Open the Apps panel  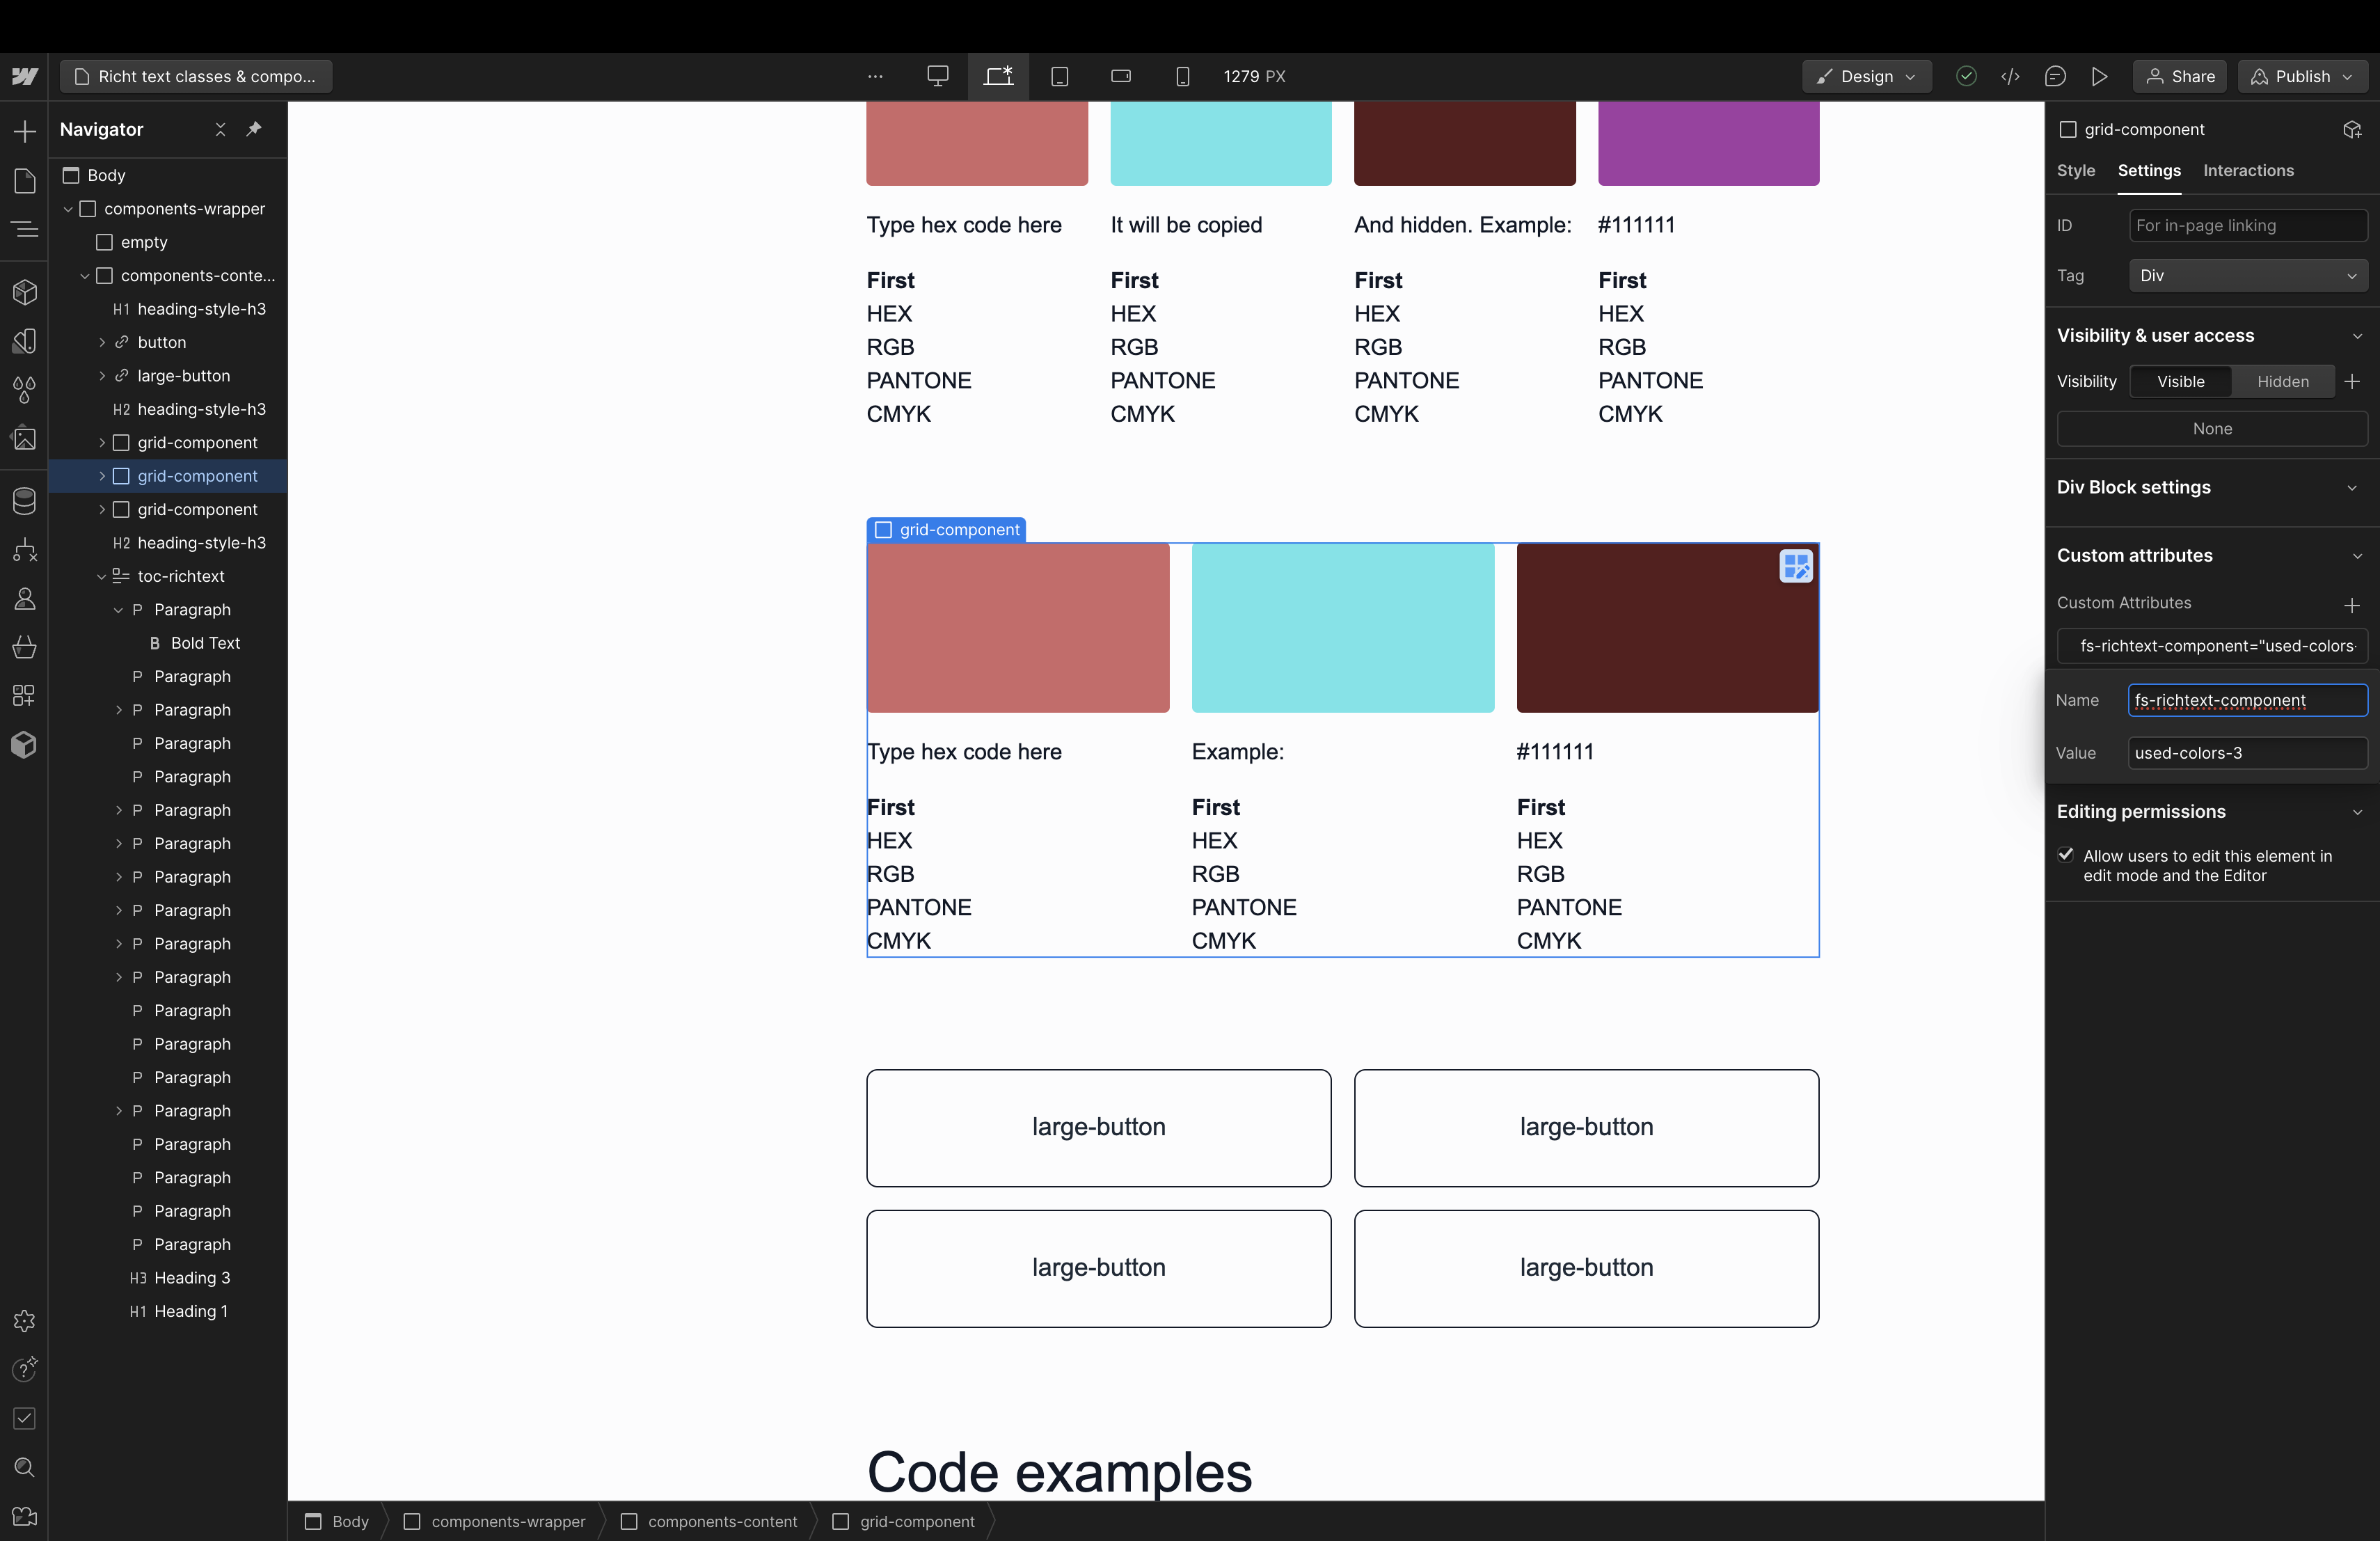pyautogui.click(x=24, y=695)
